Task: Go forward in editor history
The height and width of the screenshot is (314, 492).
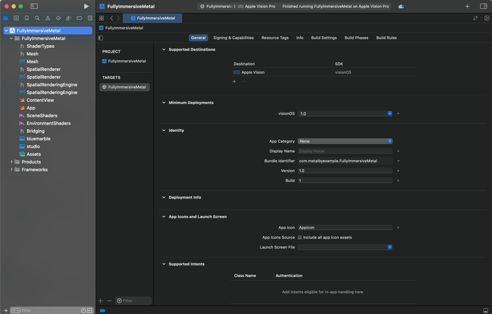Action: [x=118, y=18]
